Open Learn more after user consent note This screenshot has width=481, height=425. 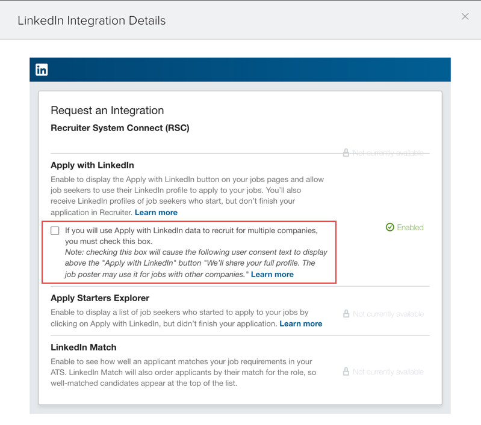click(272, 274)
